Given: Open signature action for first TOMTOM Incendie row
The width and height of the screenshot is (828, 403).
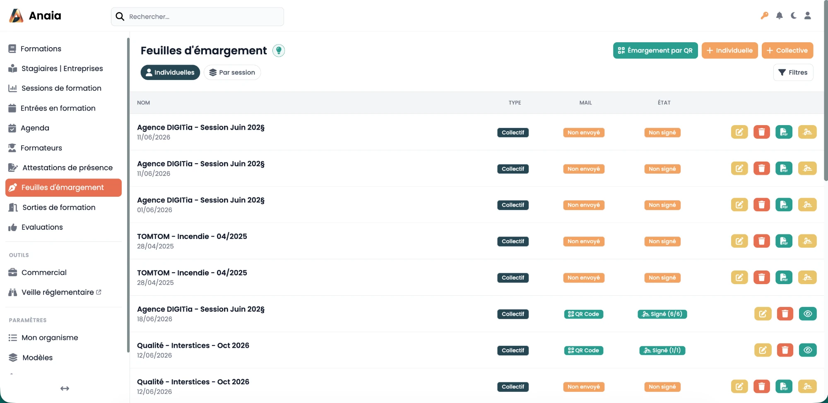Looking at the screenshot, I should pyautogui.click(x=807, y=241).
